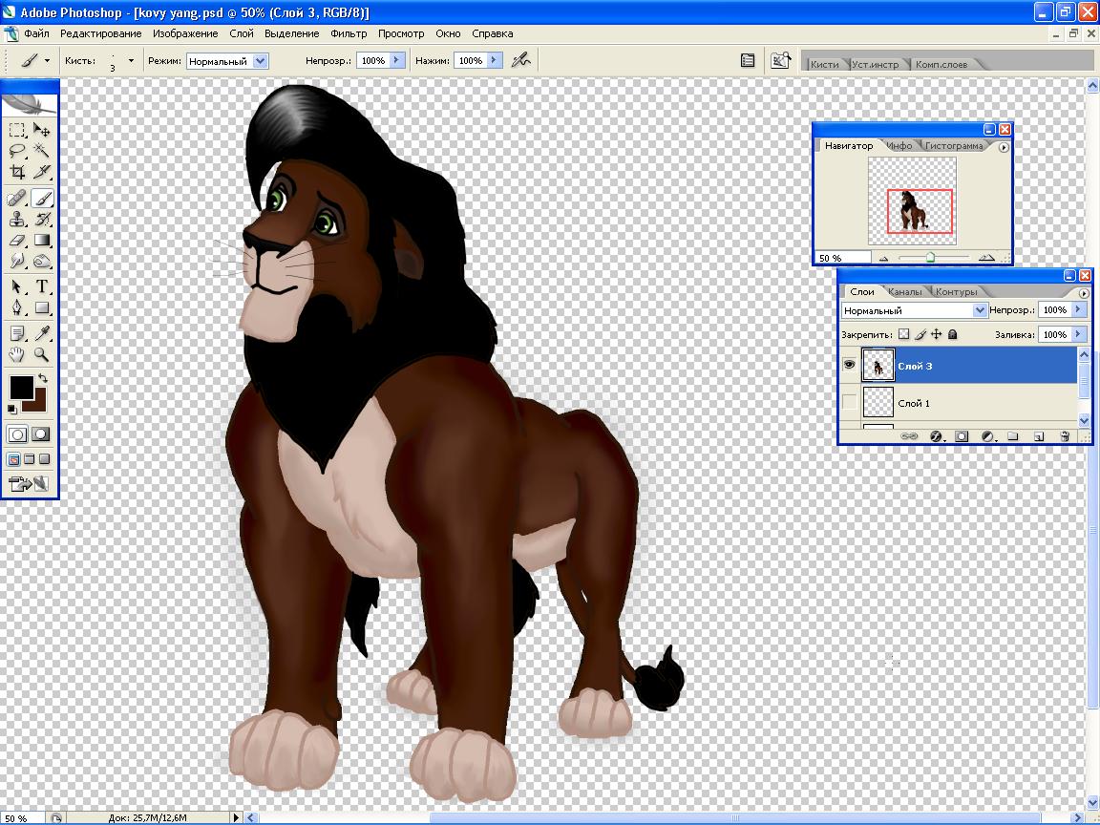The width and height of the screenshot is (1100, 825).
Task: Hide layer Слой 3 using eye icon
Action: point(850,365)
